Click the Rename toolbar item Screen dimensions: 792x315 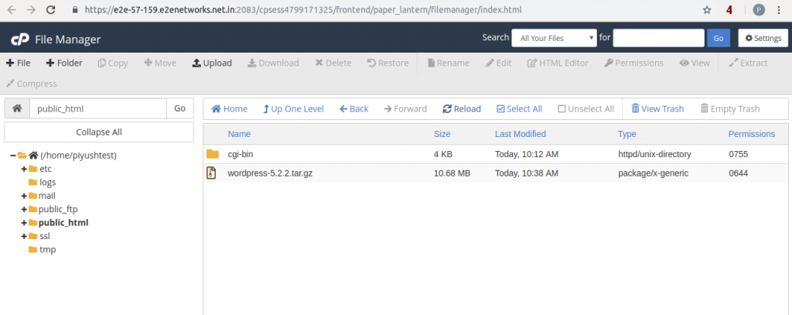pyautogui.click(x=449, y=63)
